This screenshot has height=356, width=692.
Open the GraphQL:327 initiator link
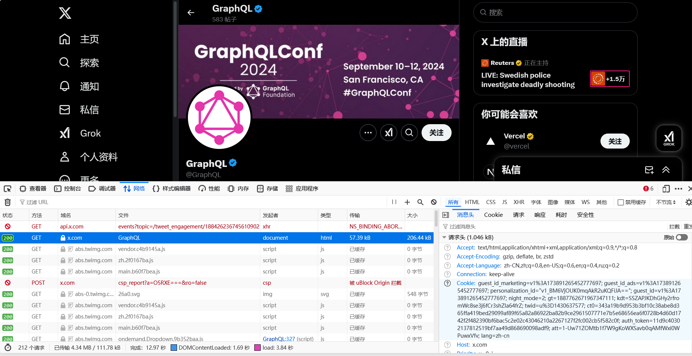click(x=279, y=339)
